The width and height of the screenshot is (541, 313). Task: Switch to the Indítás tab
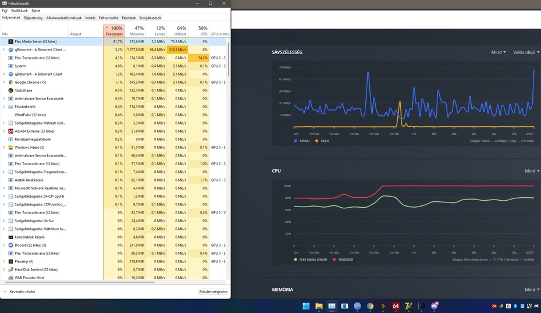pos(90,18)
